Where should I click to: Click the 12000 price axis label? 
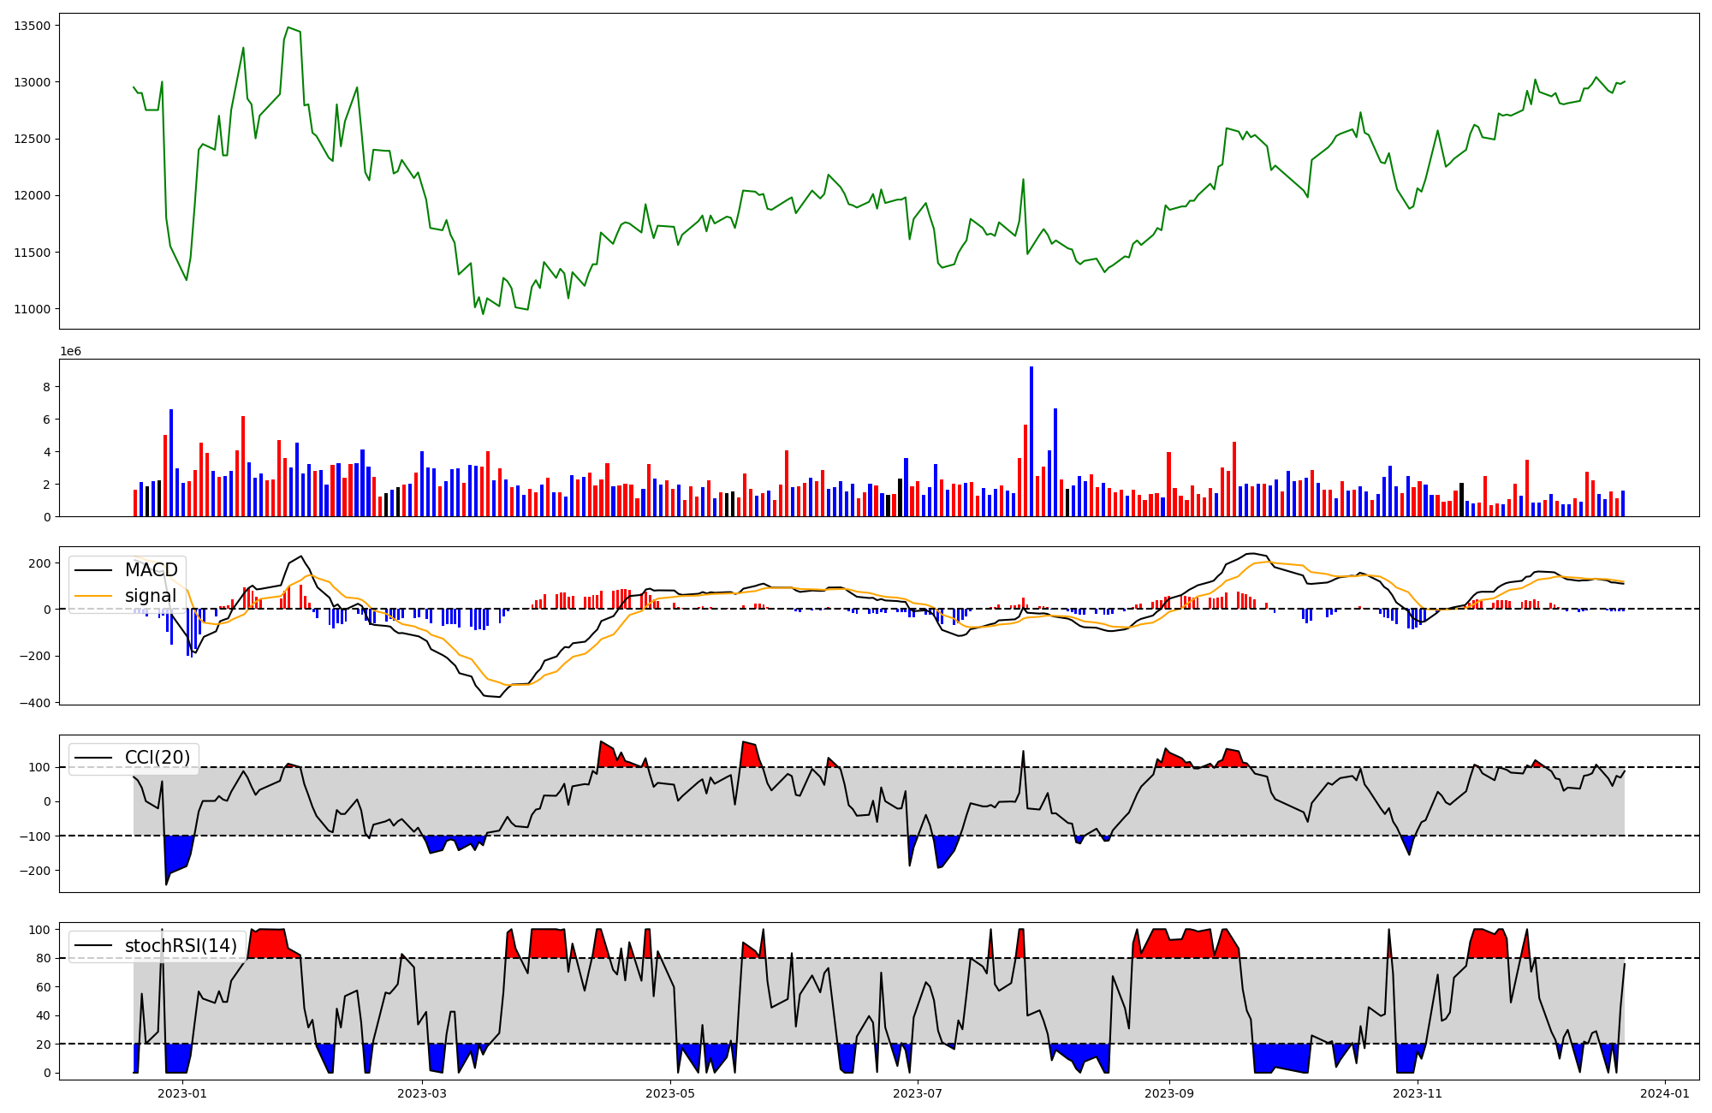point(32,195)
